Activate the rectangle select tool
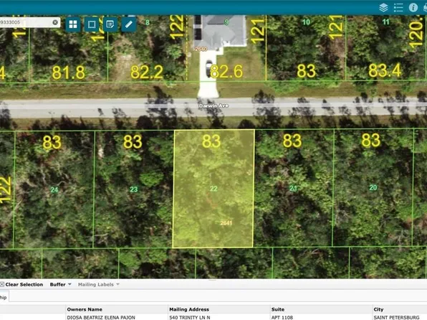Image resolution: width=427 pixels, height=320 pixels. tap(92, 24)
